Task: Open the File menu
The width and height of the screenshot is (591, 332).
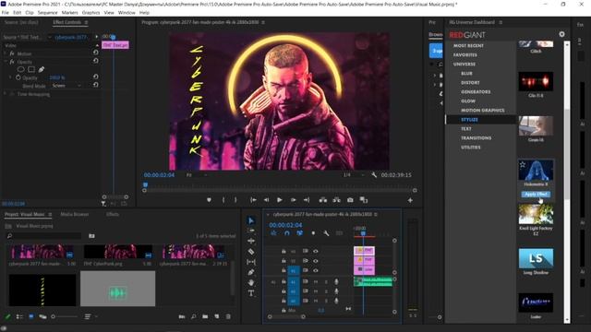Action: (6, 12)
